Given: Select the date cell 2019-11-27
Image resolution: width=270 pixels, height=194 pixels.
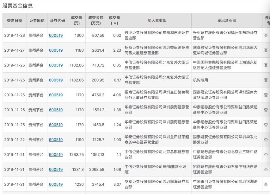Looking at the screenshot, I should tap(15, 50).
